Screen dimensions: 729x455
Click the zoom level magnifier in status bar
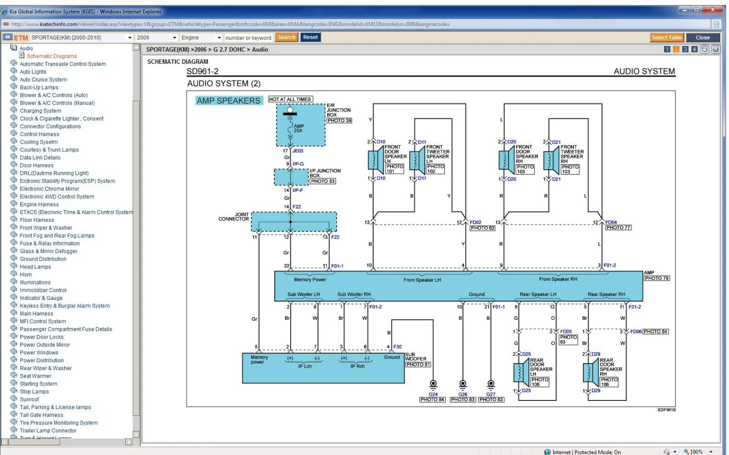coord(686,452)
